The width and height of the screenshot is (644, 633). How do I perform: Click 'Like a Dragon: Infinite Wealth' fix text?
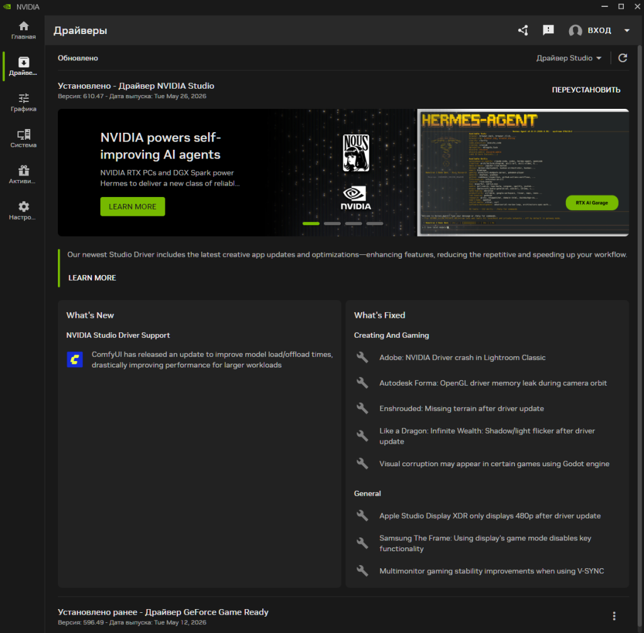click(487, 436)
